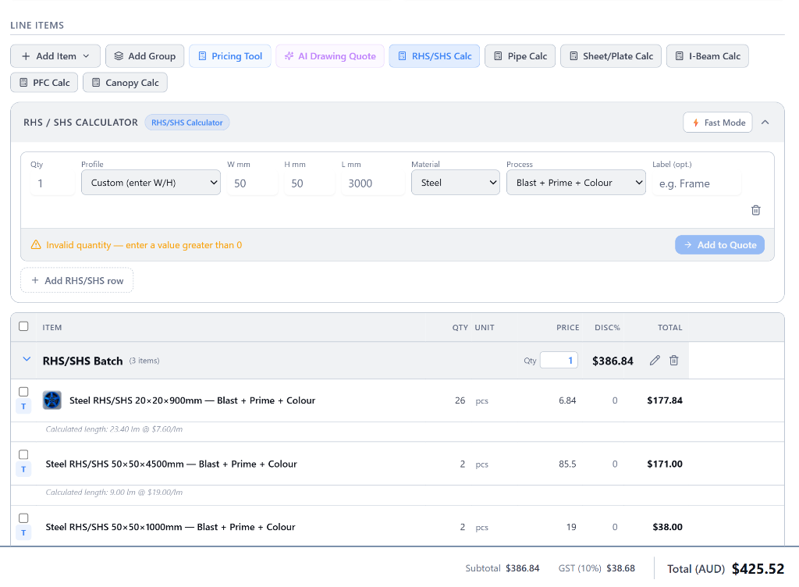Click quantity 26 on 900mm row
The image size is (799, 587).
pyautogui.click(x=460, y=400)
